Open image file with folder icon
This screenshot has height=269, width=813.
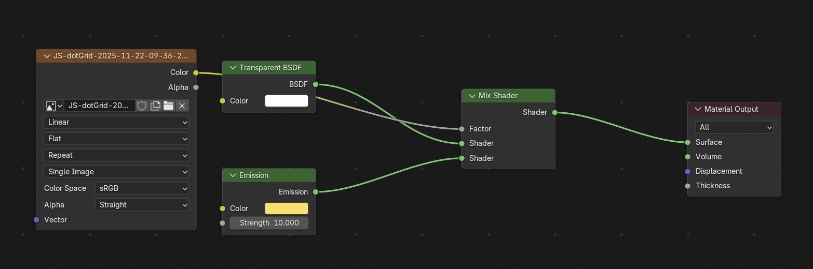pos(168,106)
